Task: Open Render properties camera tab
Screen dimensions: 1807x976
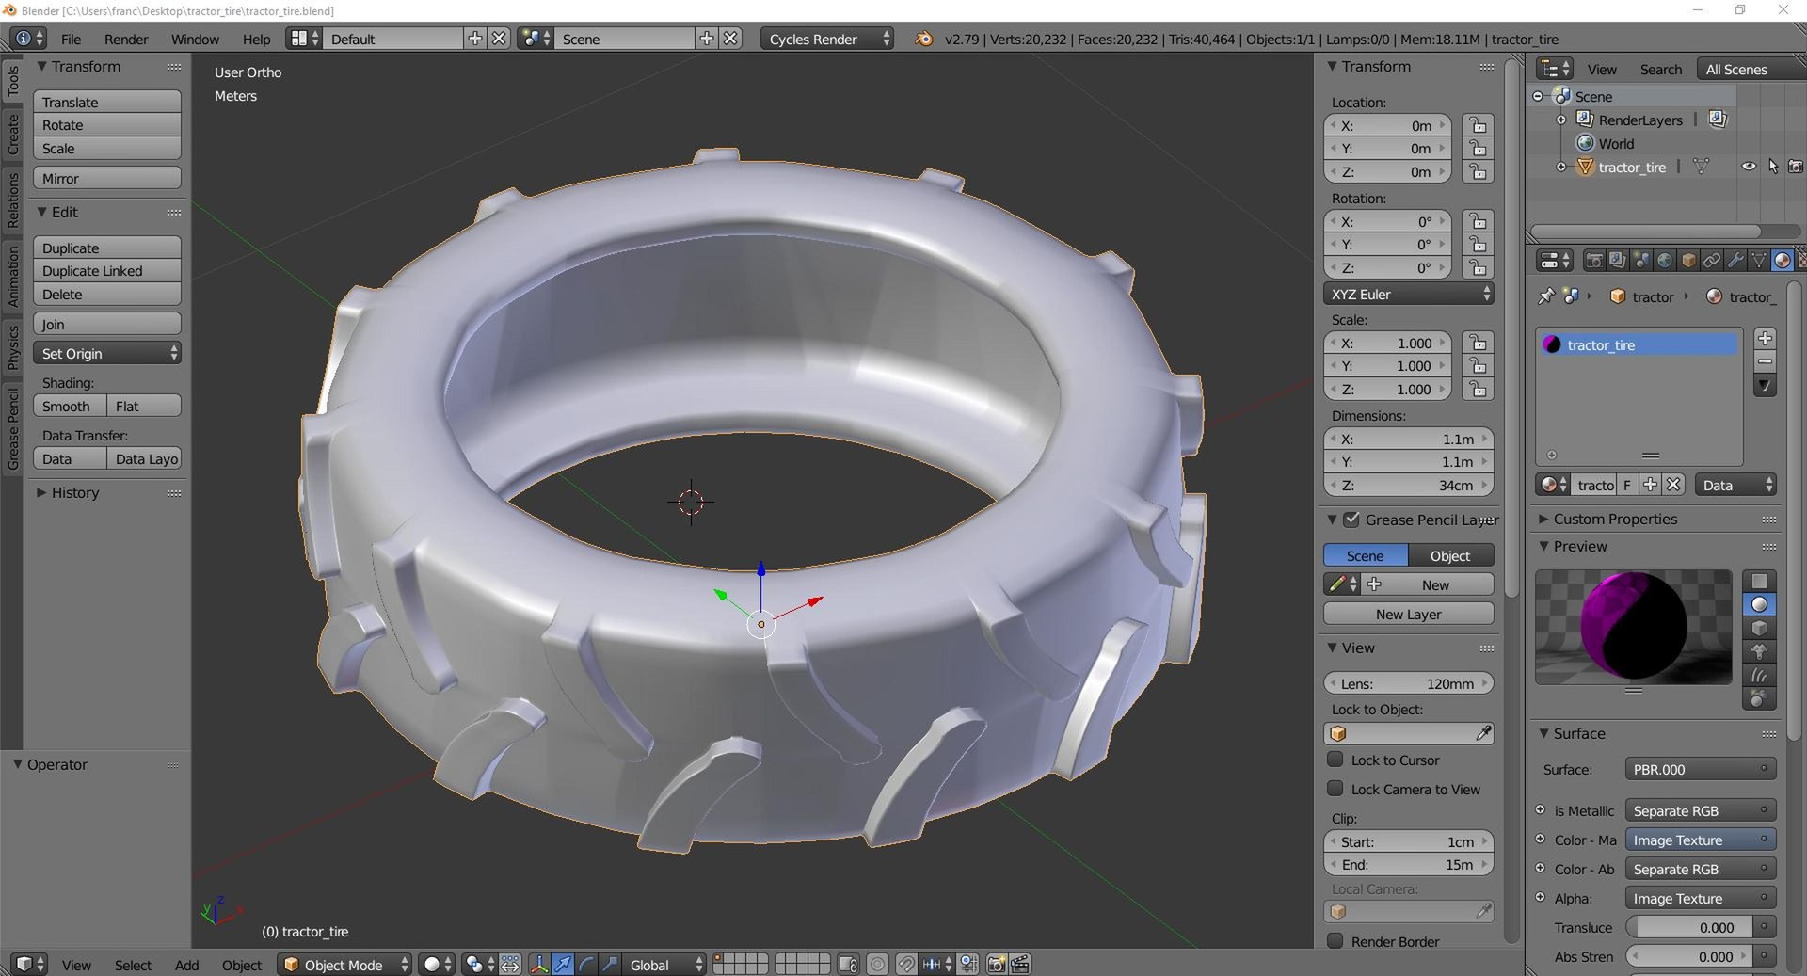Action: point(1593,260)
